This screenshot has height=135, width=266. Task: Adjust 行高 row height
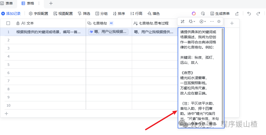click(x=136, y=14)
